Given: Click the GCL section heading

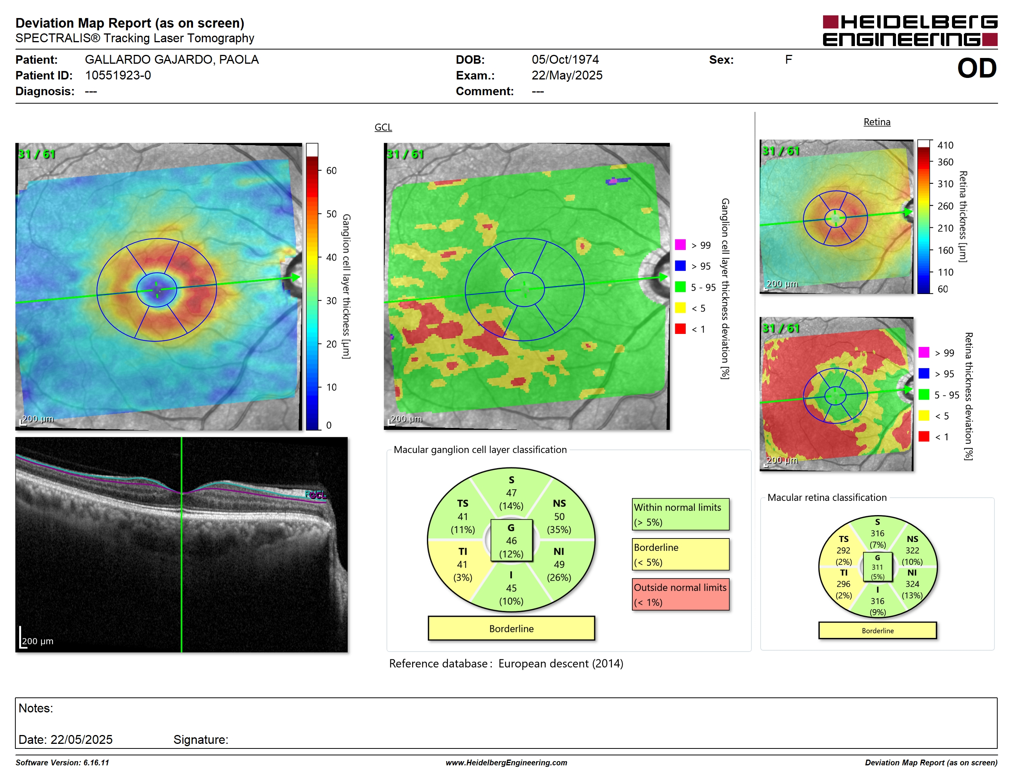Looking at the screenshot, I should click(x=383, y=127).
